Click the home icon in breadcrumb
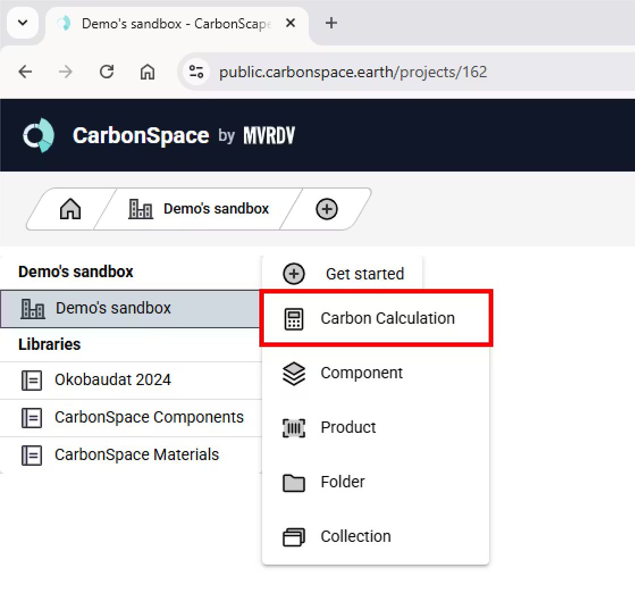Screen dimensions: 635x614 coord(70,209)
